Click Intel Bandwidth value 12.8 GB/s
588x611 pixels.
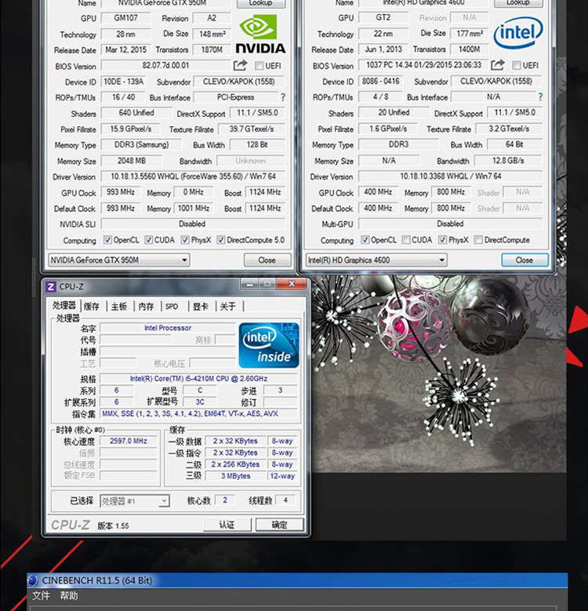click(508, 161)
